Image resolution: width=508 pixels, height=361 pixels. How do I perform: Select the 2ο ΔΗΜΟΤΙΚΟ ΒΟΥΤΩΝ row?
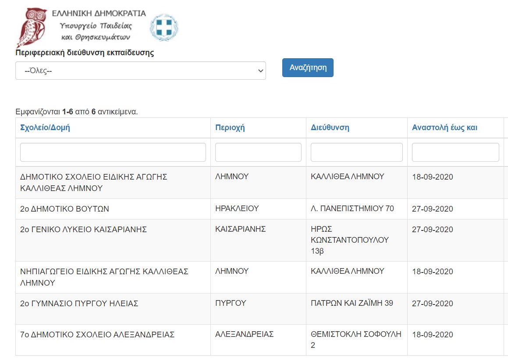(64, 209)
